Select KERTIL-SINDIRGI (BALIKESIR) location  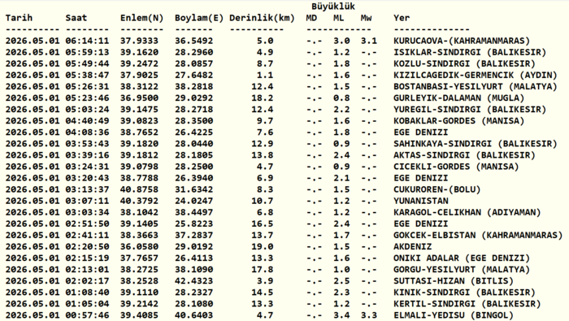click(x=467, y=304)
